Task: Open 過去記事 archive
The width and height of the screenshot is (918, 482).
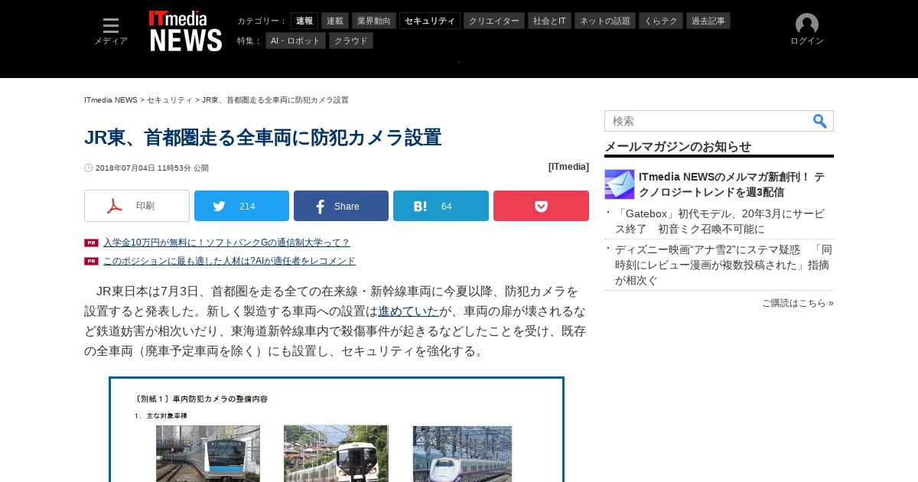Action: 708,21
